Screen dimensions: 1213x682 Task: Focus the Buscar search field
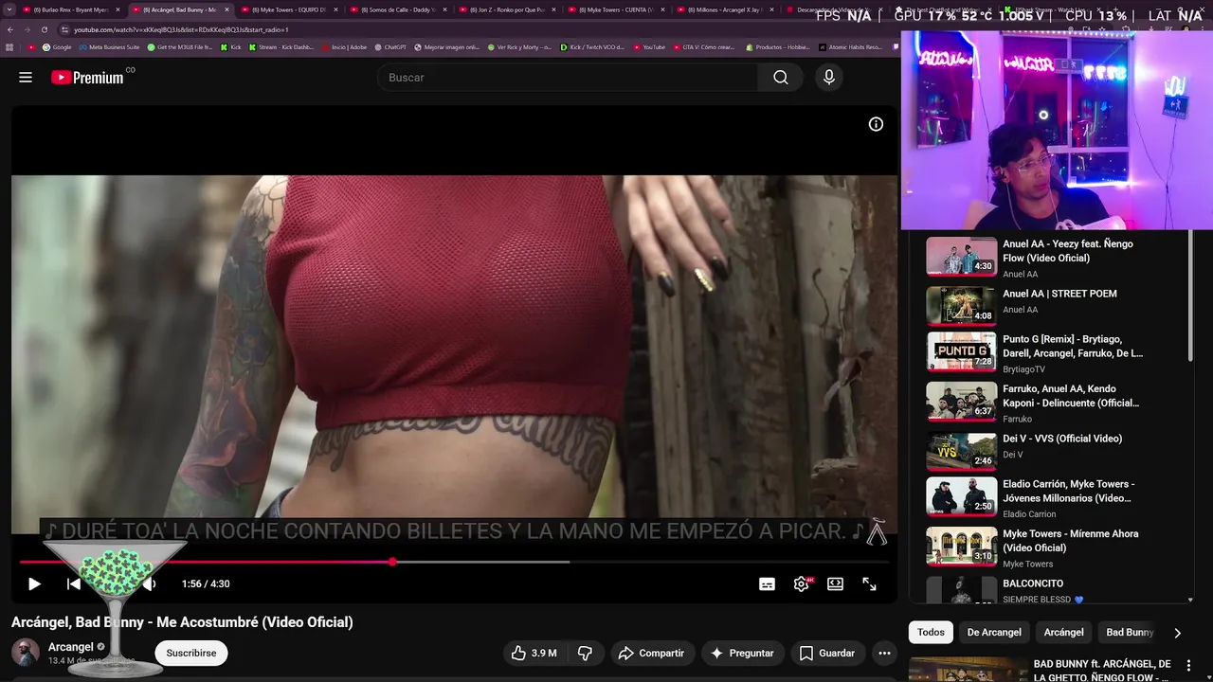(x=567, y=78)
